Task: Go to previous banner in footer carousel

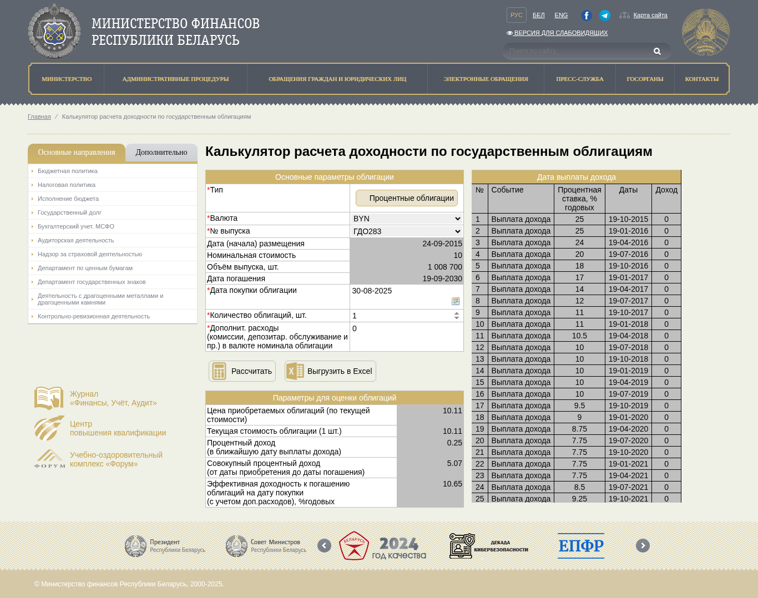Action: click(x=324, y=546)
